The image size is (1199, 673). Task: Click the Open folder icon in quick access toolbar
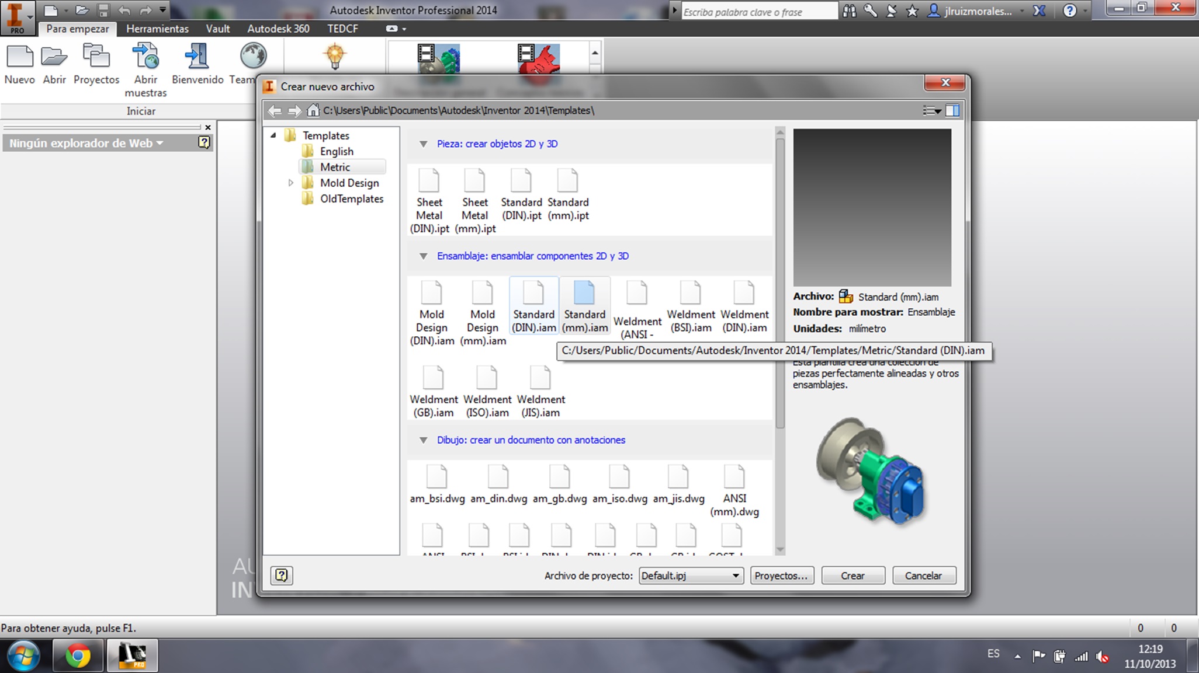pos(82,10)
